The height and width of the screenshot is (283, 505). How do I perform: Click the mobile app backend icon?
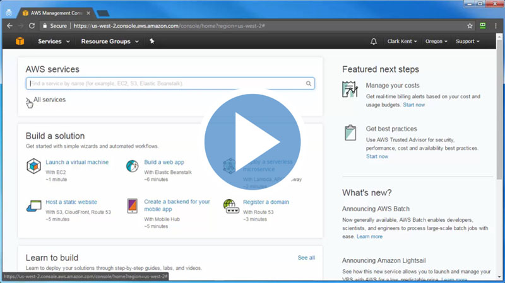(x=132, y=206)
